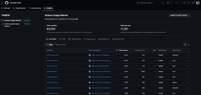
Task: Switch to the Runtime OS tab
Action: click(x=104, y=39)
